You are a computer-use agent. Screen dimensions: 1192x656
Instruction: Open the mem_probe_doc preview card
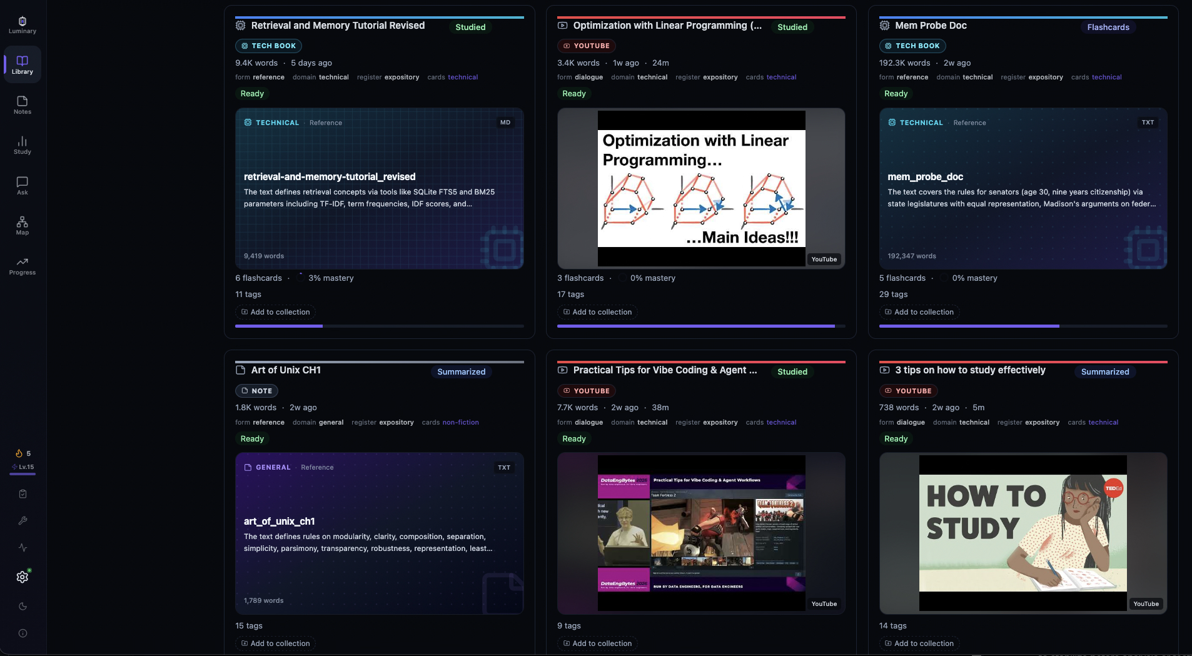1023,188
